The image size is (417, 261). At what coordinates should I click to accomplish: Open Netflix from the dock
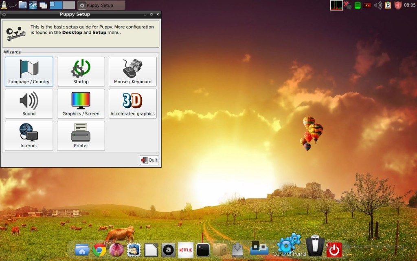(x=186, y=250)
